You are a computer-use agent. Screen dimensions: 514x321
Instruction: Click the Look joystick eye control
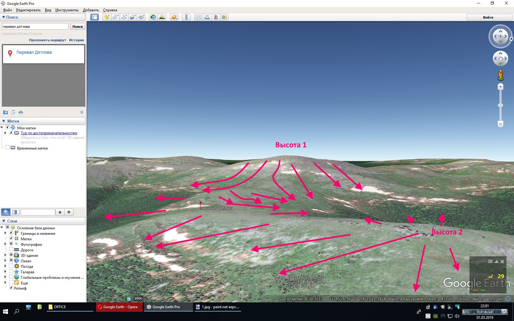click(x=501, y=36)
